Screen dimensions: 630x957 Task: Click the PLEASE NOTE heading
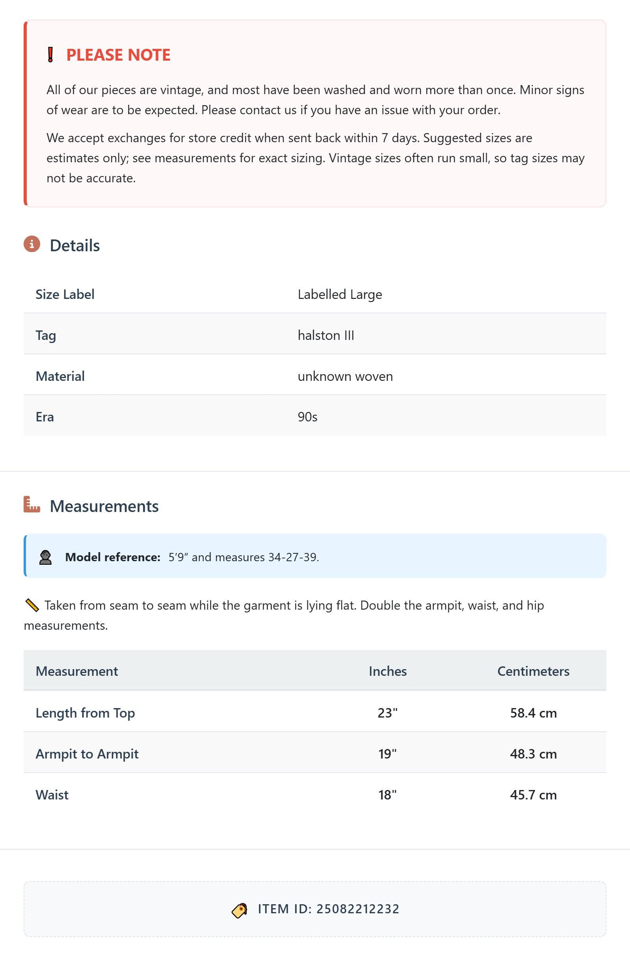[x=118, y=55]
